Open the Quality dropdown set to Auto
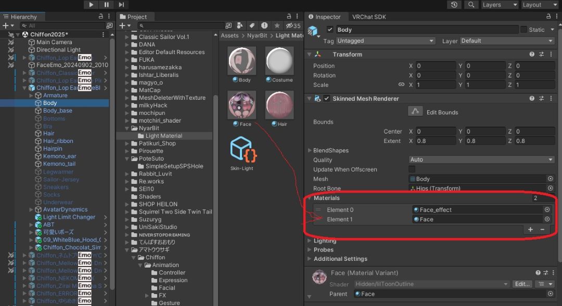The image size is (562, 306). [x=480, y=159]
